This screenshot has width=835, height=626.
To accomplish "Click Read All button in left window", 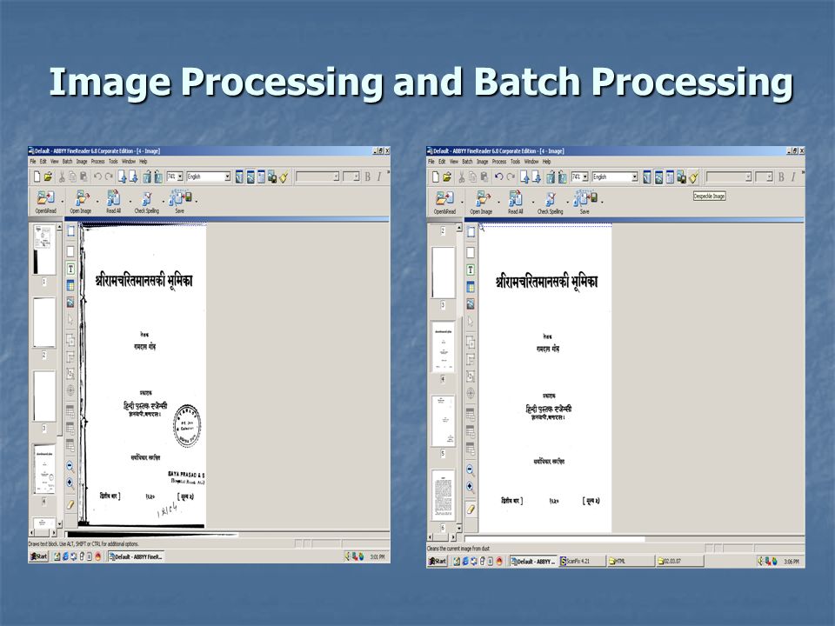I will point(113,202).
